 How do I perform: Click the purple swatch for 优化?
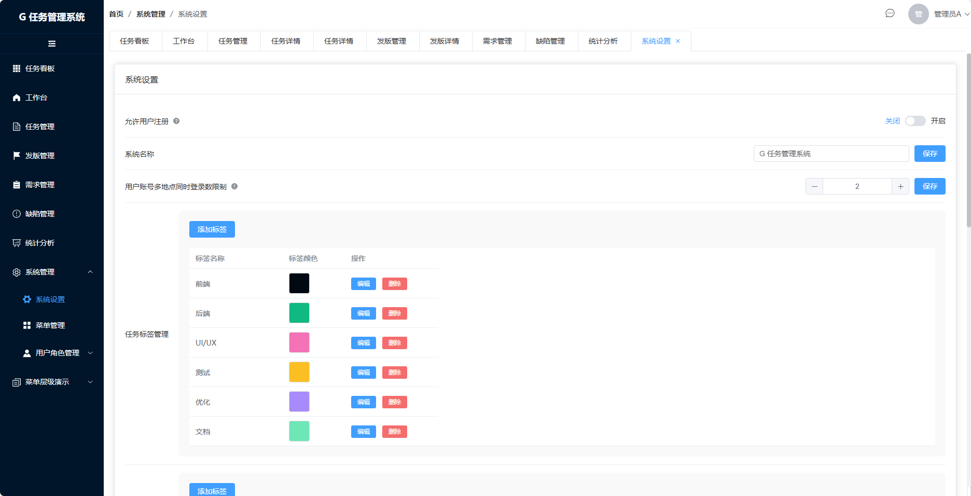[299, 402]
